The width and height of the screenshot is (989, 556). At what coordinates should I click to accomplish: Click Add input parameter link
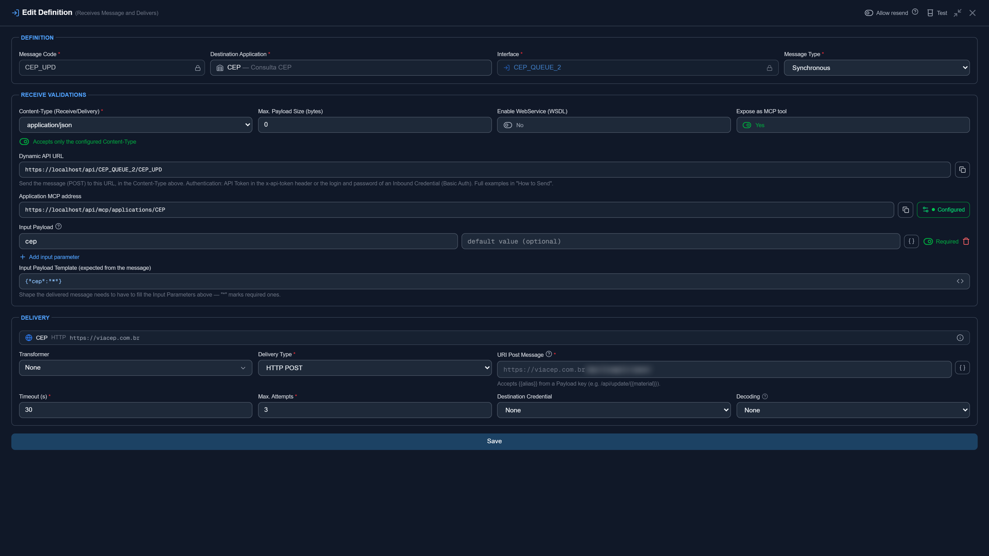49,257
